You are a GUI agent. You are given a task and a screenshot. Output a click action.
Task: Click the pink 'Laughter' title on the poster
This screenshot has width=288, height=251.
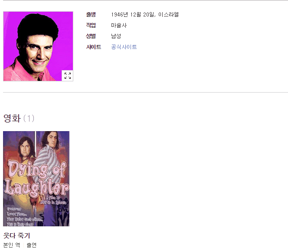[37, 187]
